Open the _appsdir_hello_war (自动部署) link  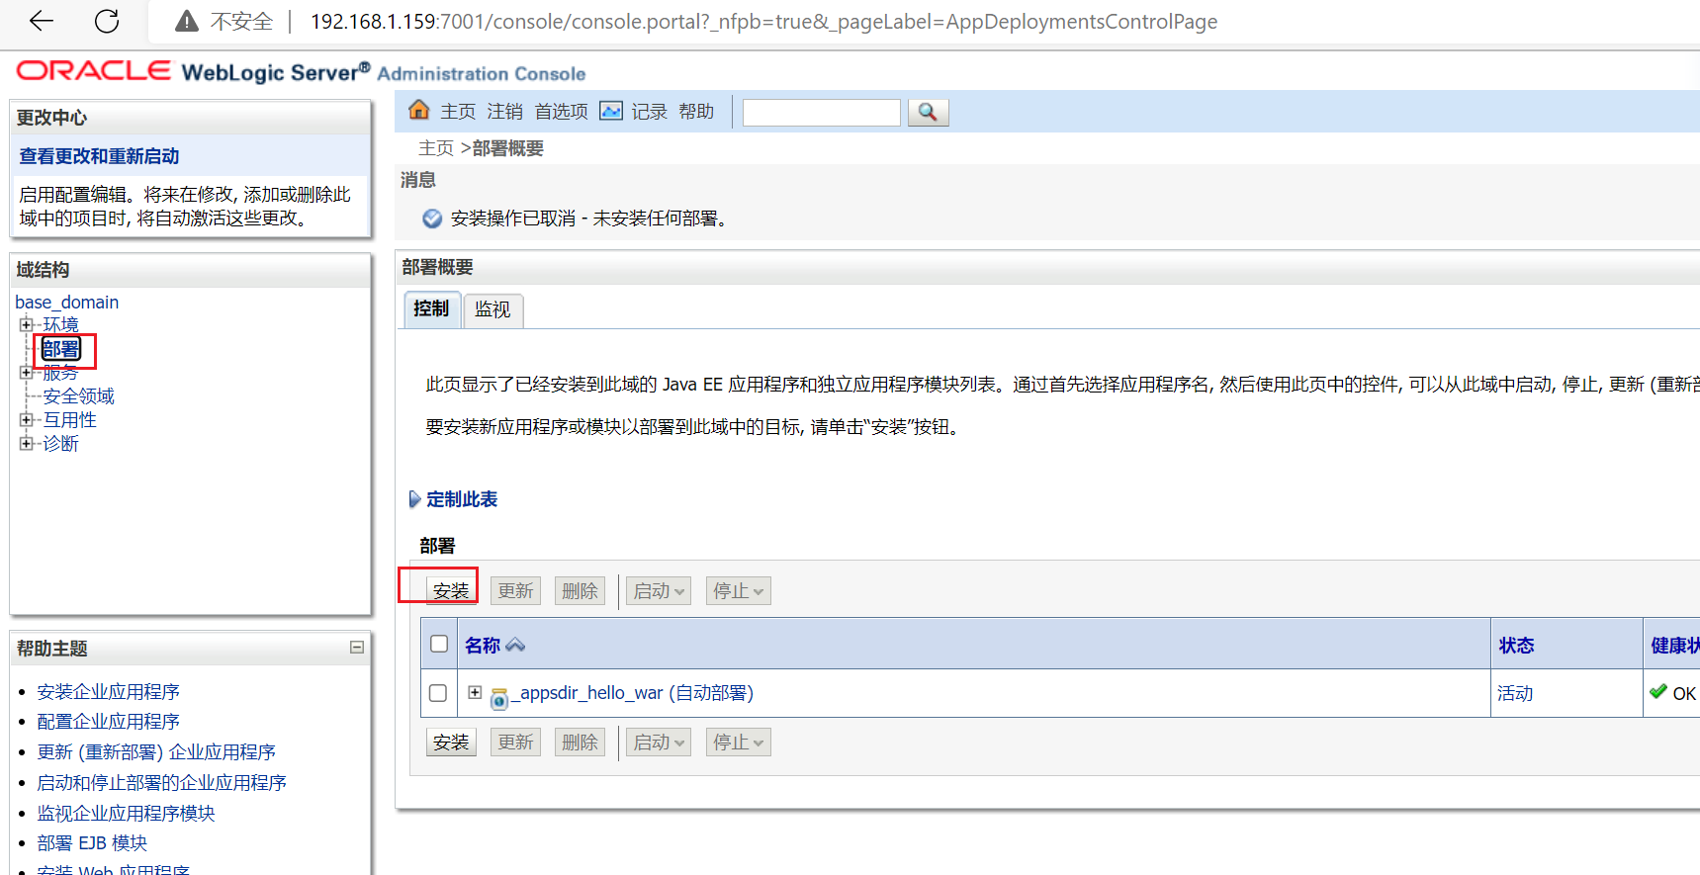[x=632, y=693]
